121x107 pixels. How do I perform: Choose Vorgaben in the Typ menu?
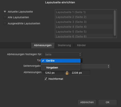point(61,67)
